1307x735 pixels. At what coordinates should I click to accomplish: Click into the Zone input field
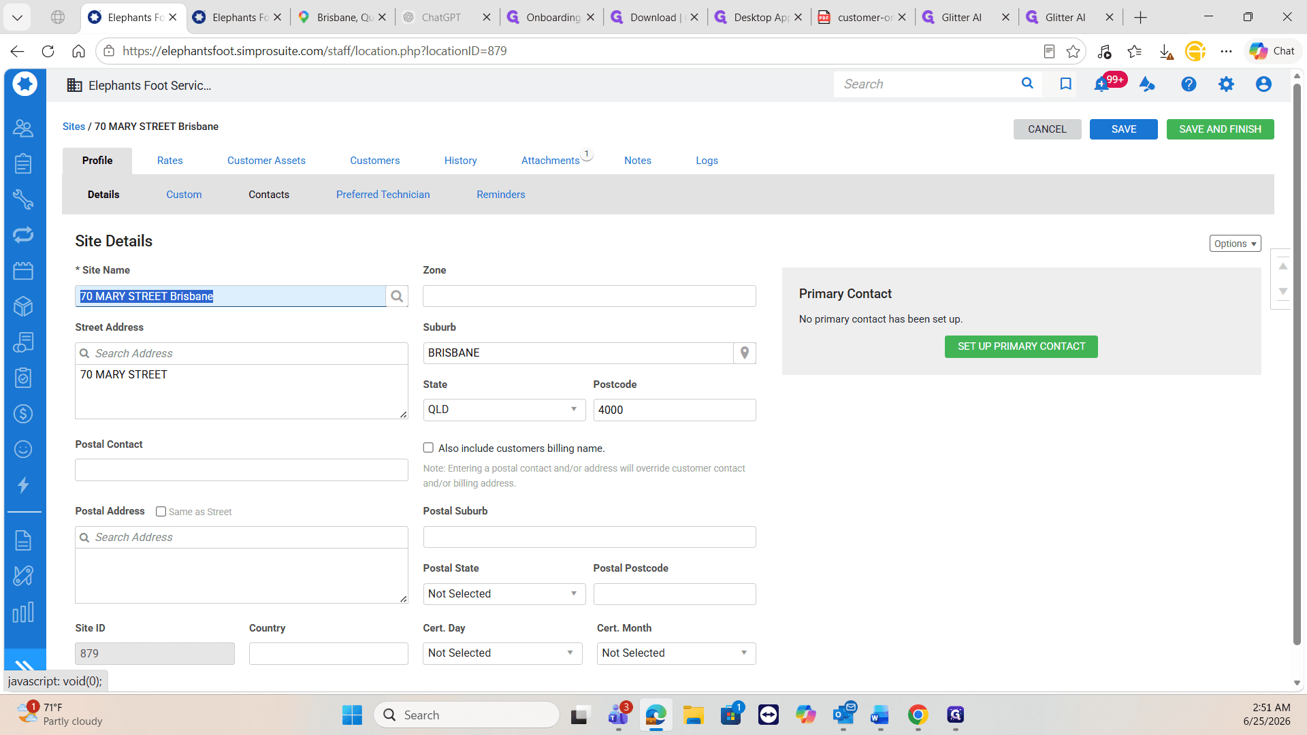point(589,296)
